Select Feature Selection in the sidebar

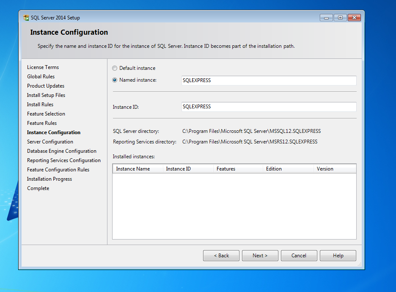point(46,113)
